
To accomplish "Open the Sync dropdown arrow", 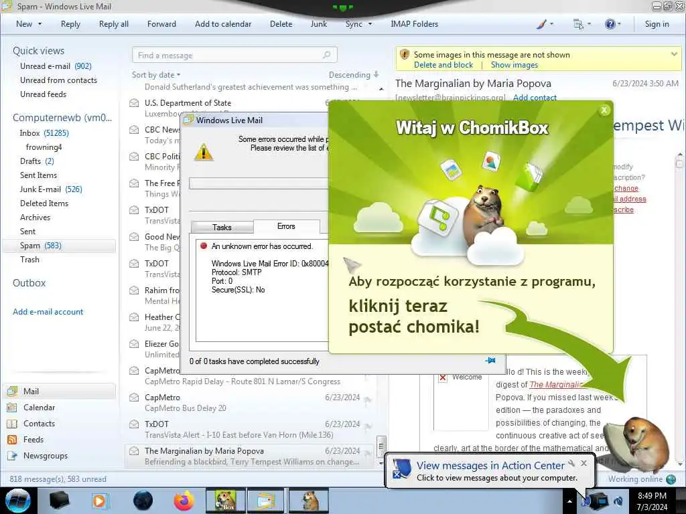I will 370,24.
